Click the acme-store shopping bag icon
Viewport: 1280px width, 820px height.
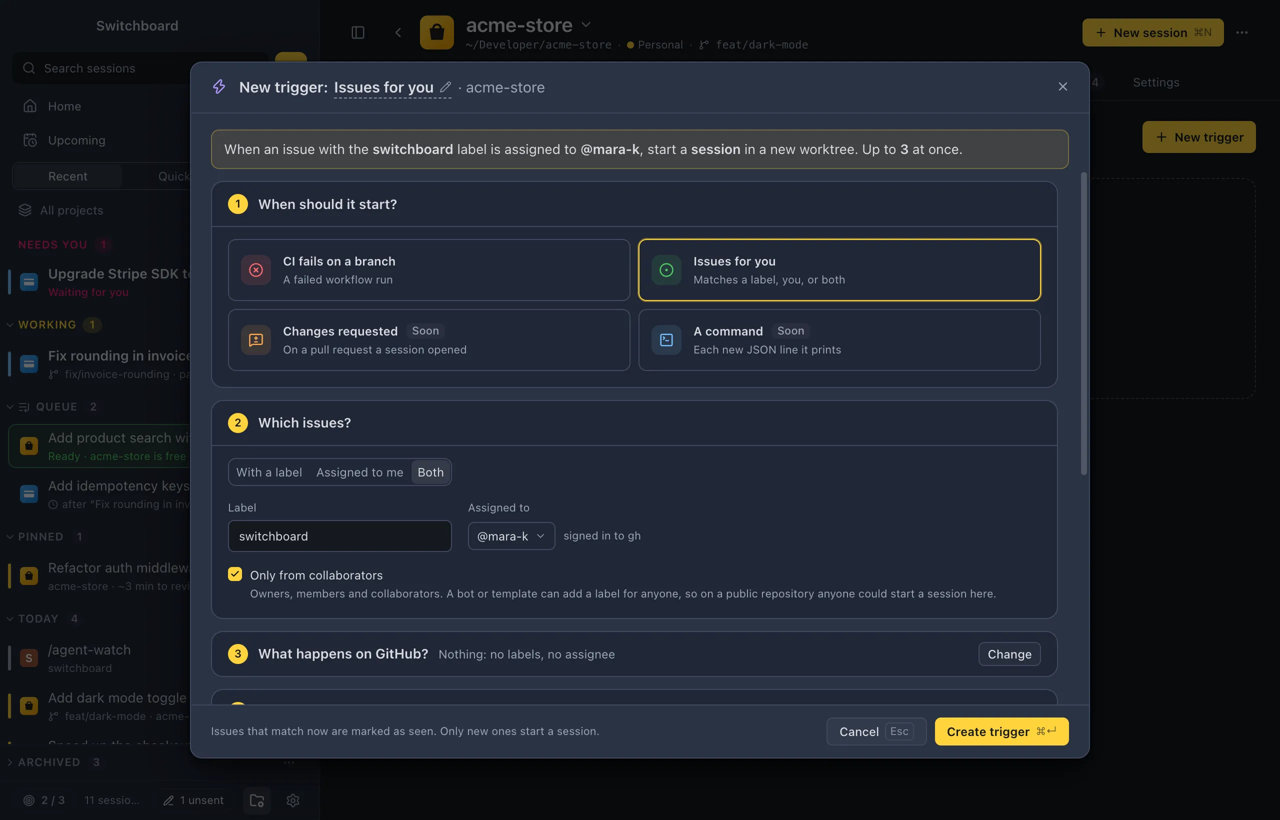(x=436, y=32)
